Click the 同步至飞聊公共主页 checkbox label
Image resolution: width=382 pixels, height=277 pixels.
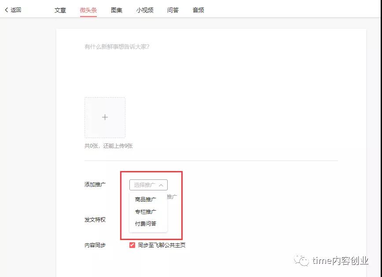(x=162, y=245)
